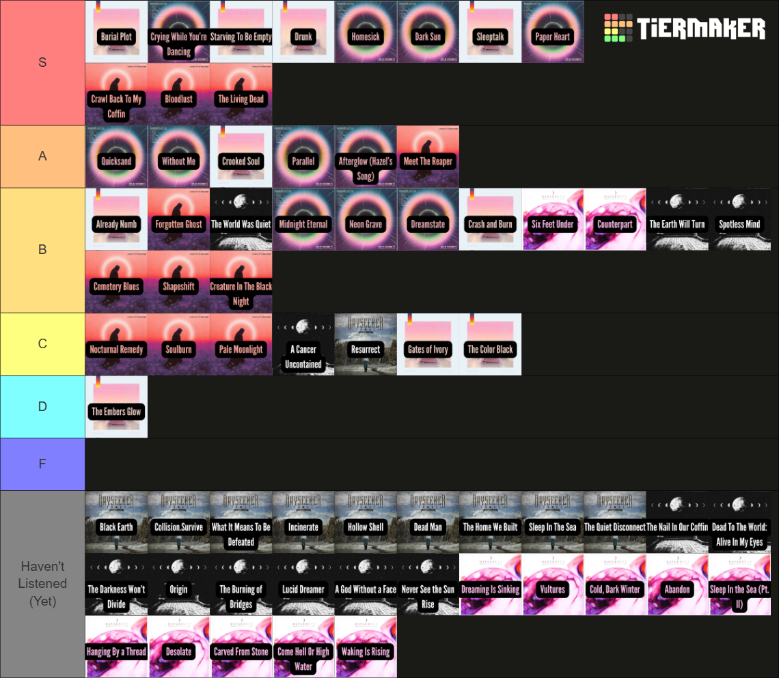The image size is (779, 678).
Task: Select the Burial Plot song tile
Action: coord(116,32)
